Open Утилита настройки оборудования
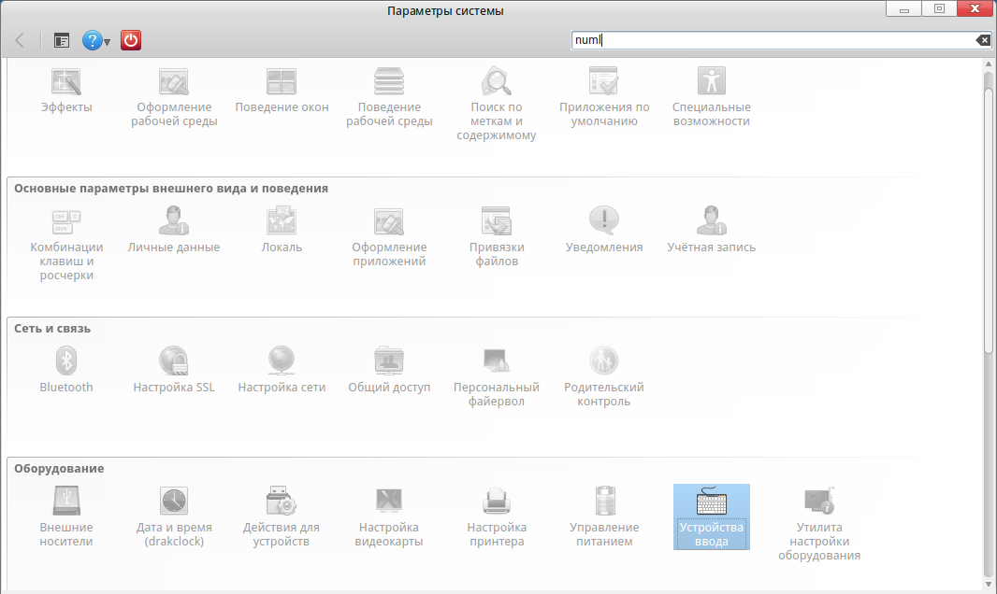Screen dimensions: 997x594 click(819, 524)
